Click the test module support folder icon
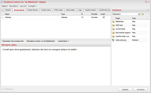This screenshot has width=151, height=93. 113,33
